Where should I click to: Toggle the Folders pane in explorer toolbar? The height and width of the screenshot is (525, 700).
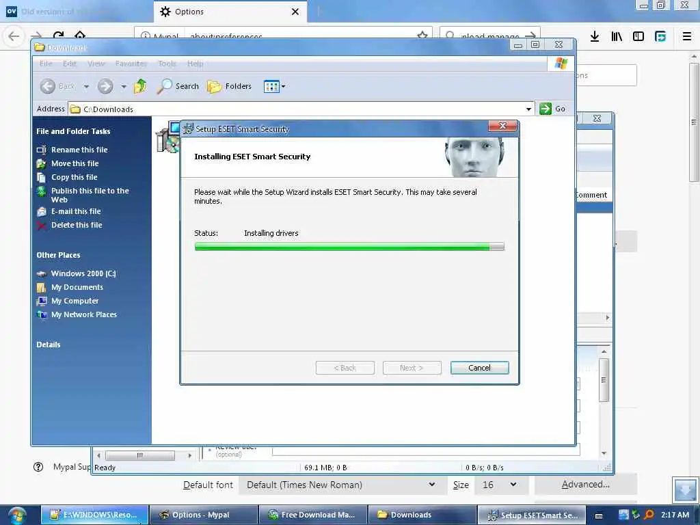230,86
